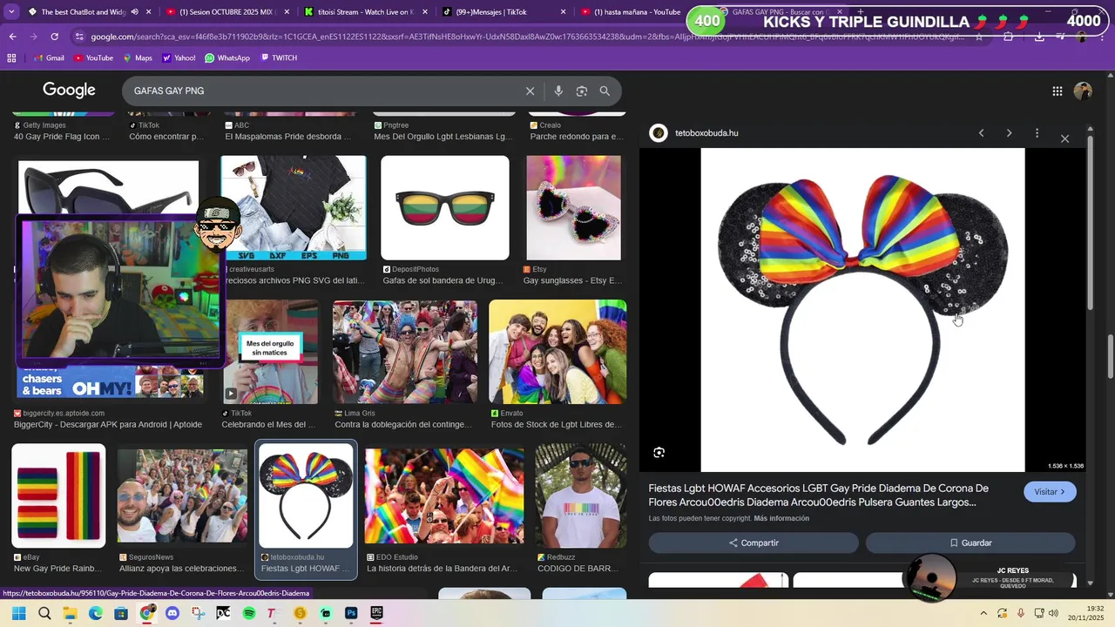The width and height of the screenshot is (1115, 627).
Task: Show hidden system tray icons
Action: (x=983, y=613)
